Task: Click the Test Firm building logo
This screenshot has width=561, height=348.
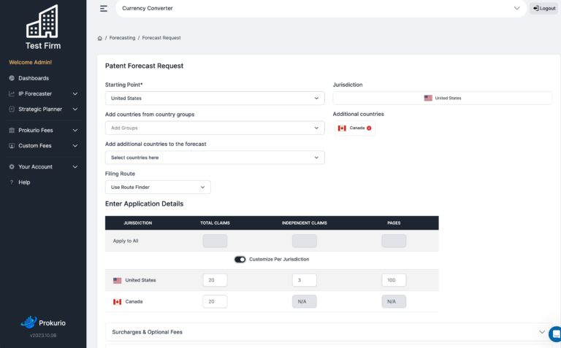Action: 42,21
